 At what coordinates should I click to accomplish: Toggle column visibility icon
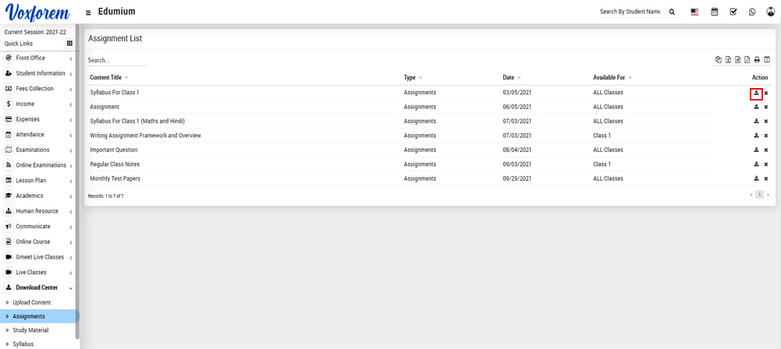[x=767, y=60]
